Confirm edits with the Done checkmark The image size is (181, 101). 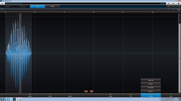tap(171, 95)
